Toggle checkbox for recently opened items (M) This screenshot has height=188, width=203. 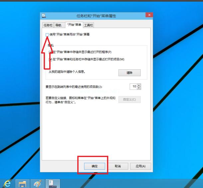coord(50,60)
